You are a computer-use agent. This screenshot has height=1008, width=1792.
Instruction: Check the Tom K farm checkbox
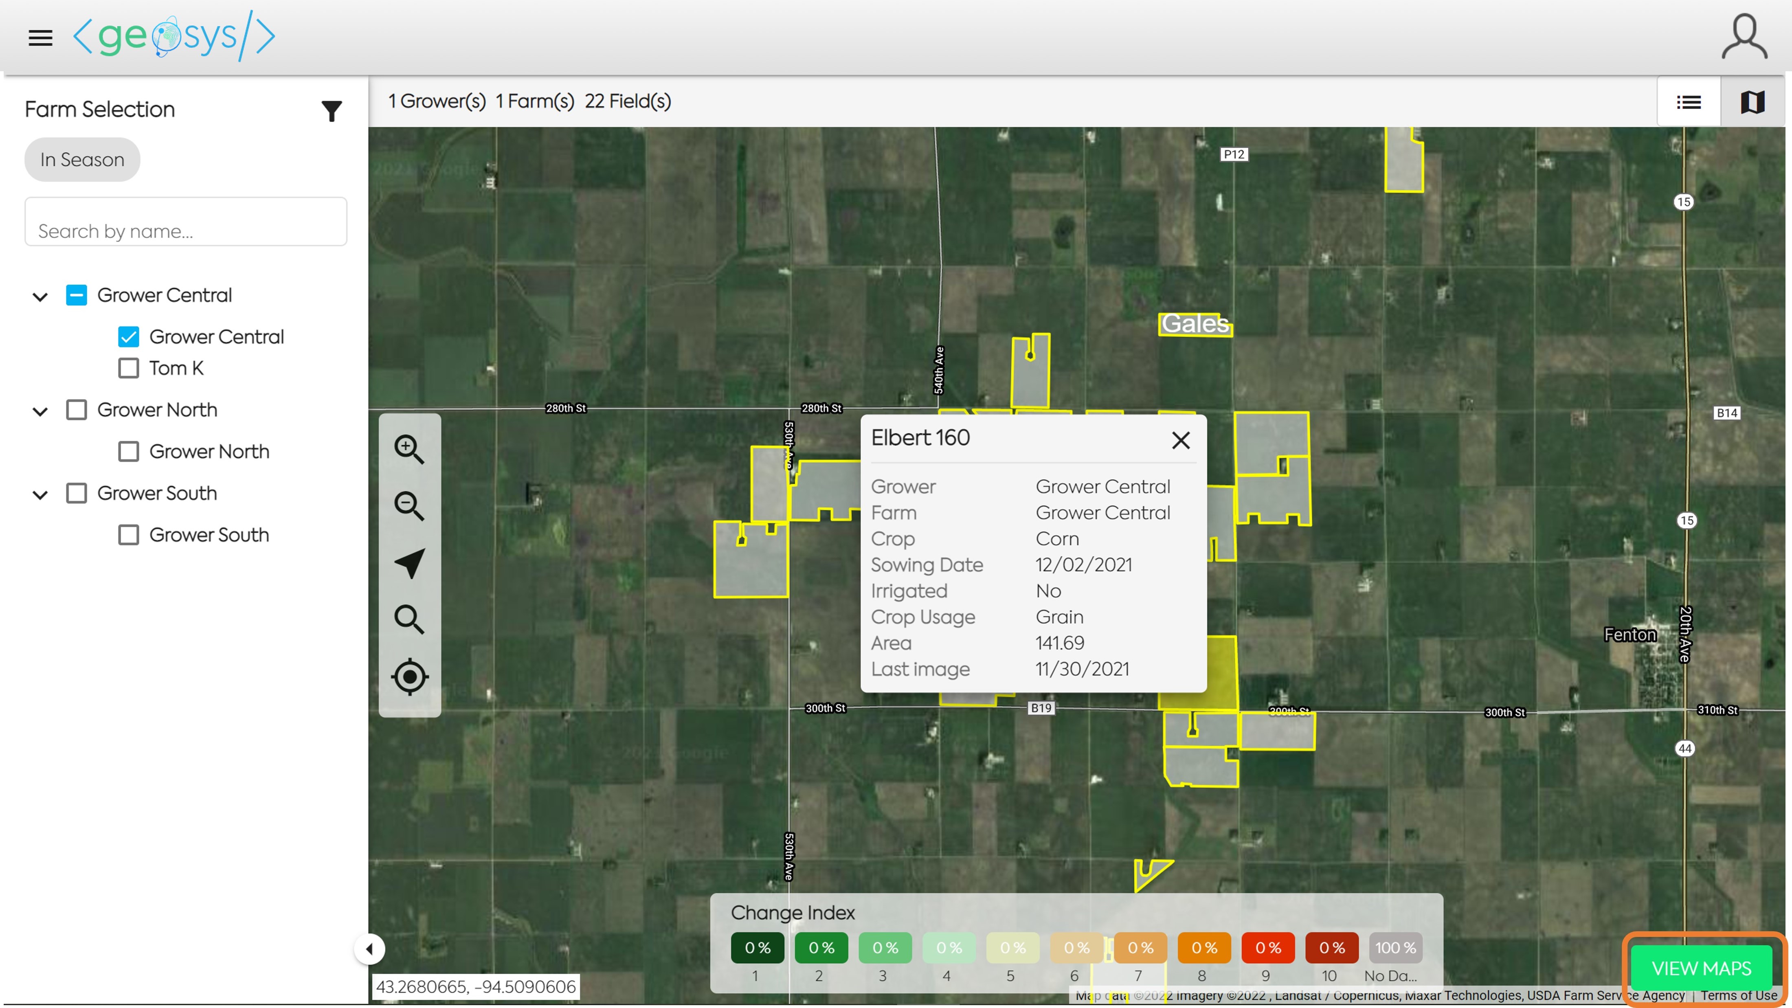point(129,368)
